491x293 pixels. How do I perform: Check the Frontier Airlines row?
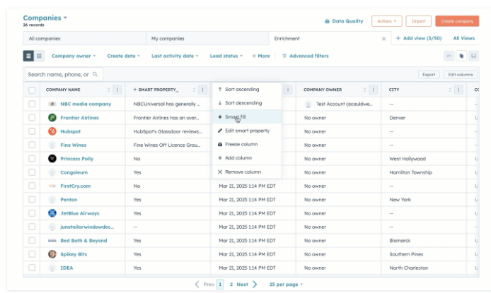tap(32, 117)
